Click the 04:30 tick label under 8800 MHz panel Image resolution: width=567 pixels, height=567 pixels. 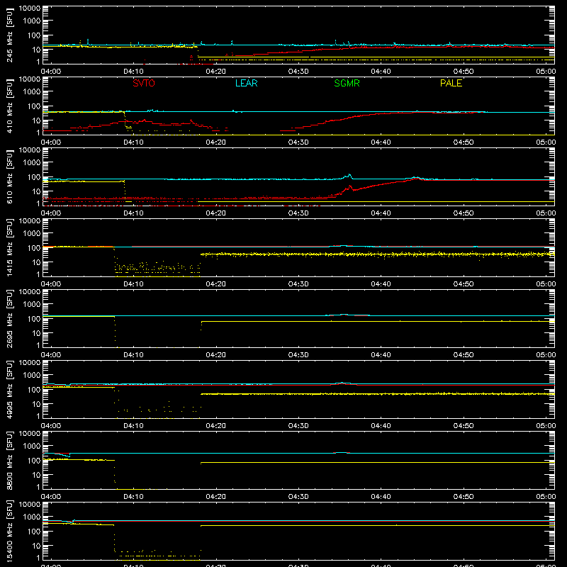298,497
